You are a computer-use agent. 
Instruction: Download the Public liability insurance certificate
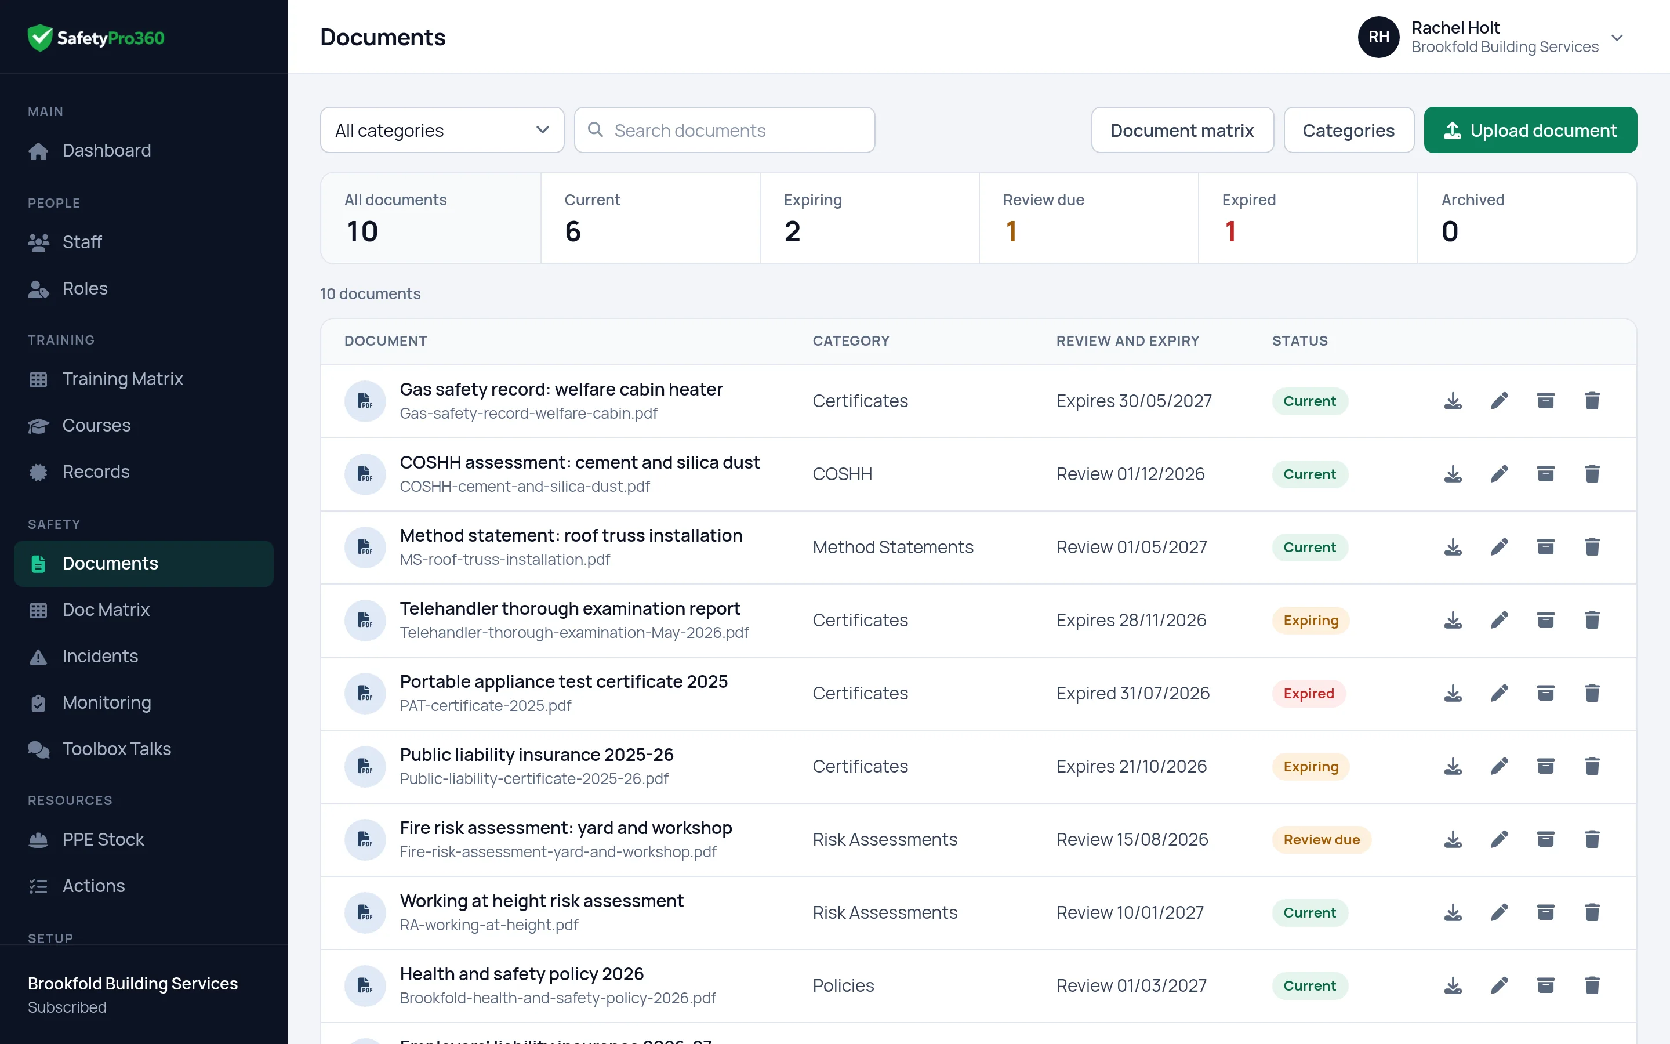click(1453, 767)
